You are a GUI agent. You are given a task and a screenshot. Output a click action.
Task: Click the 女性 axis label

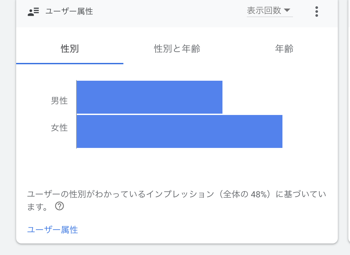click(x=59, y=127)
